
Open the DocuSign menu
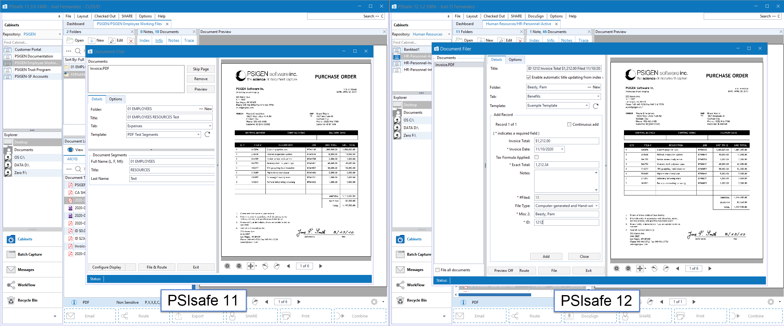tap(535, 16)
